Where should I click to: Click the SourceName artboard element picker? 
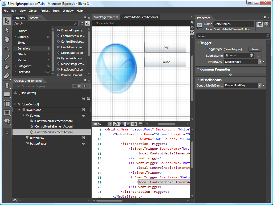tap(251, 55)
